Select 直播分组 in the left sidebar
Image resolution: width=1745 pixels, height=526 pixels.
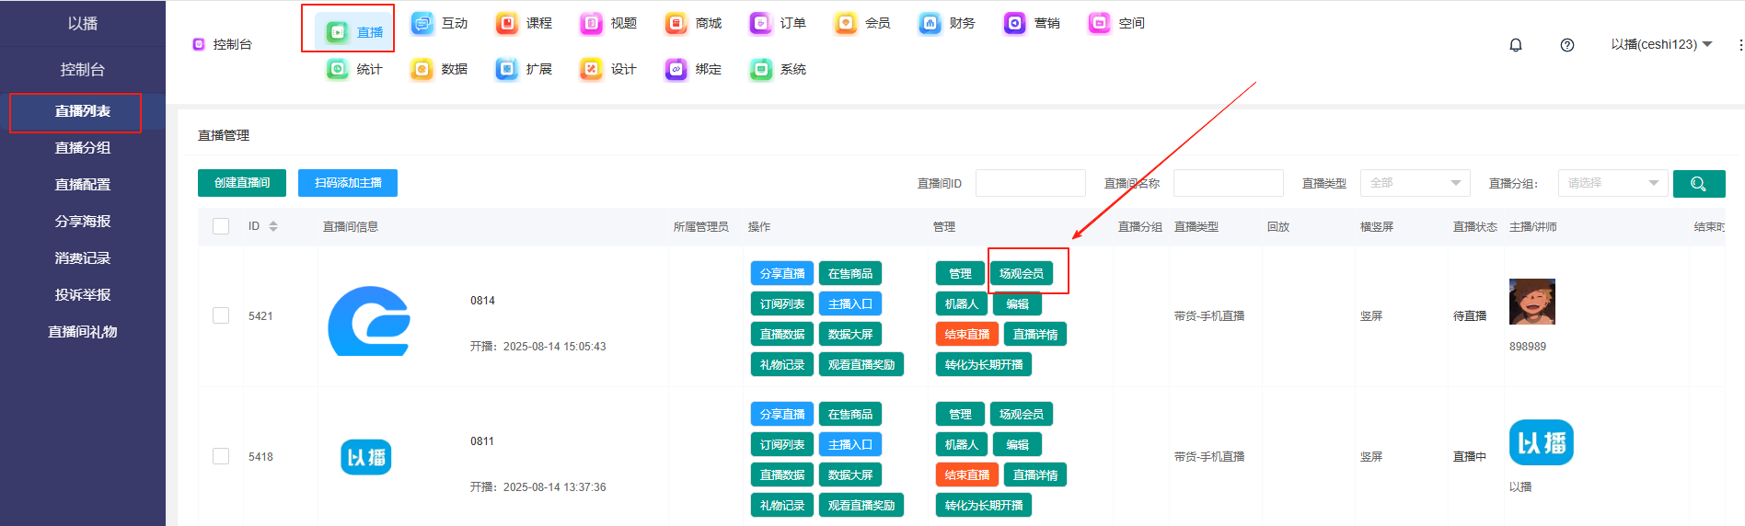point(83,147)
